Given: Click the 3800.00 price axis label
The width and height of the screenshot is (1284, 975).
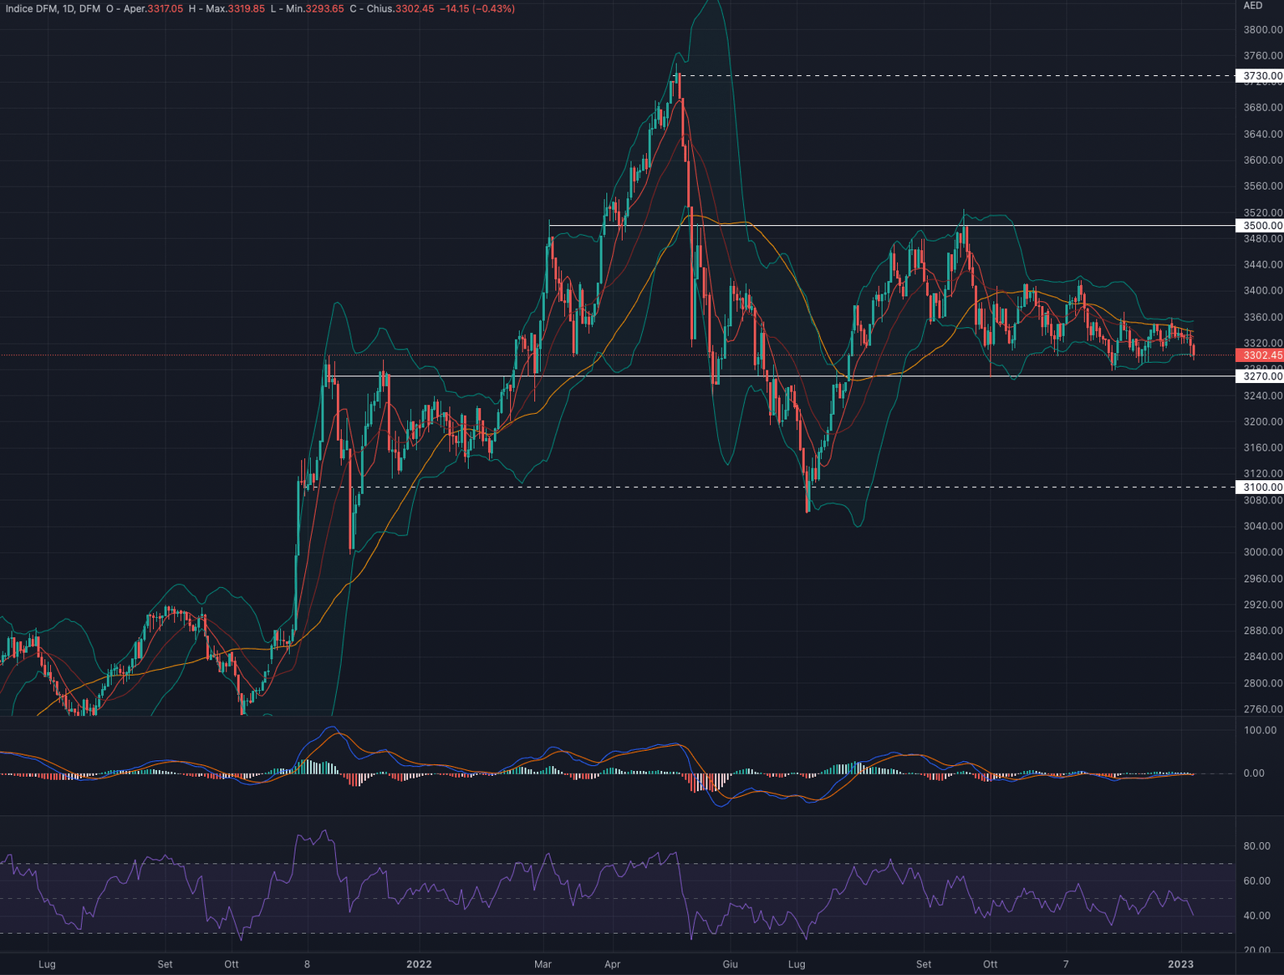Looking at the screenshot, I should [1262, 29].
